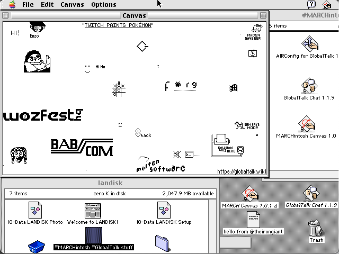Click the blue recycle bin icon in landisk
Viewport: 339px width, 254px height.
[36, 246]
